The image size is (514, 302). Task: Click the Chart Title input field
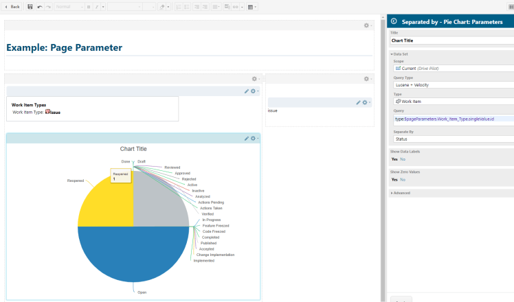(x=451, y=40)
